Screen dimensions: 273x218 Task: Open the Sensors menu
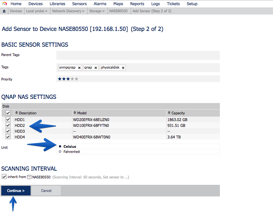[80, 4]
